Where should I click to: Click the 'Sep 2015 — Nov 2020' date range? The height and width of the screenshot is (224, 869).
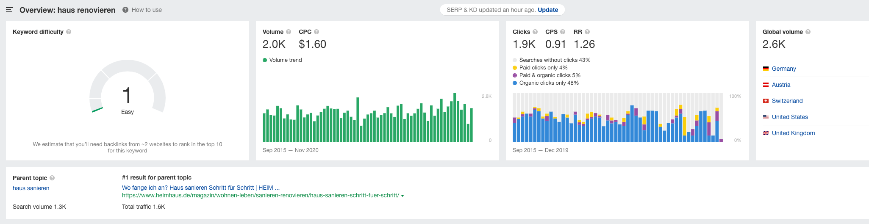(291, 150)
